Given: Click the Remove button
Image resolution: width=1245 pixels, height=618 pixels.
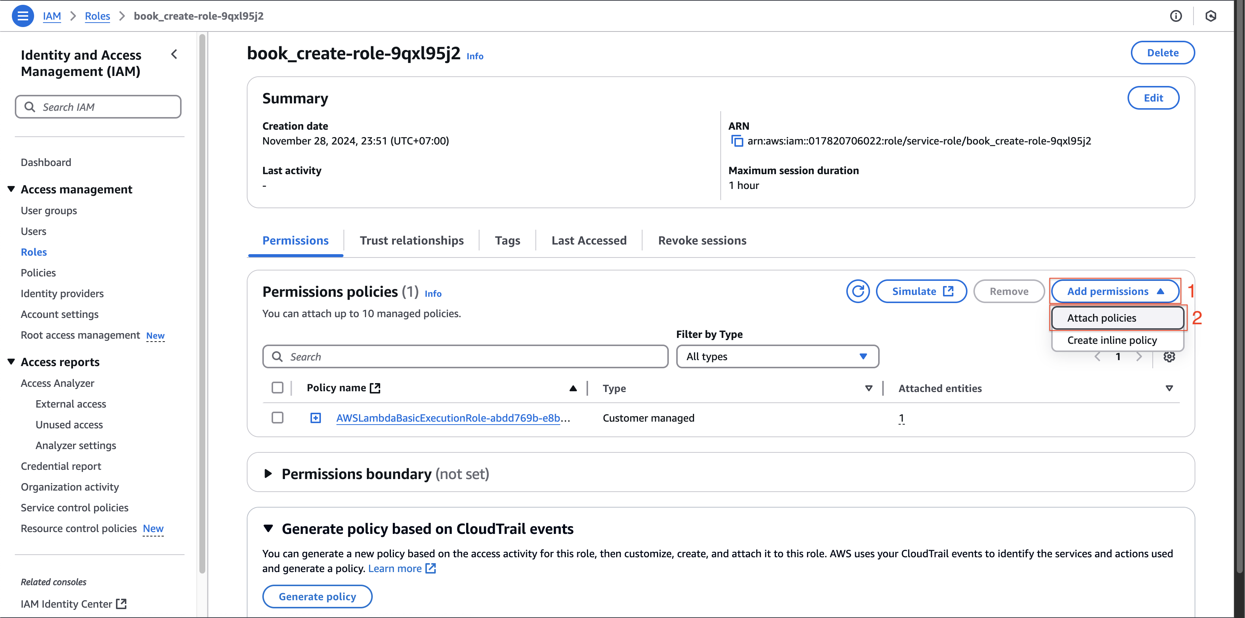Looking at the screenshot, I should [x=1009, y=291].
